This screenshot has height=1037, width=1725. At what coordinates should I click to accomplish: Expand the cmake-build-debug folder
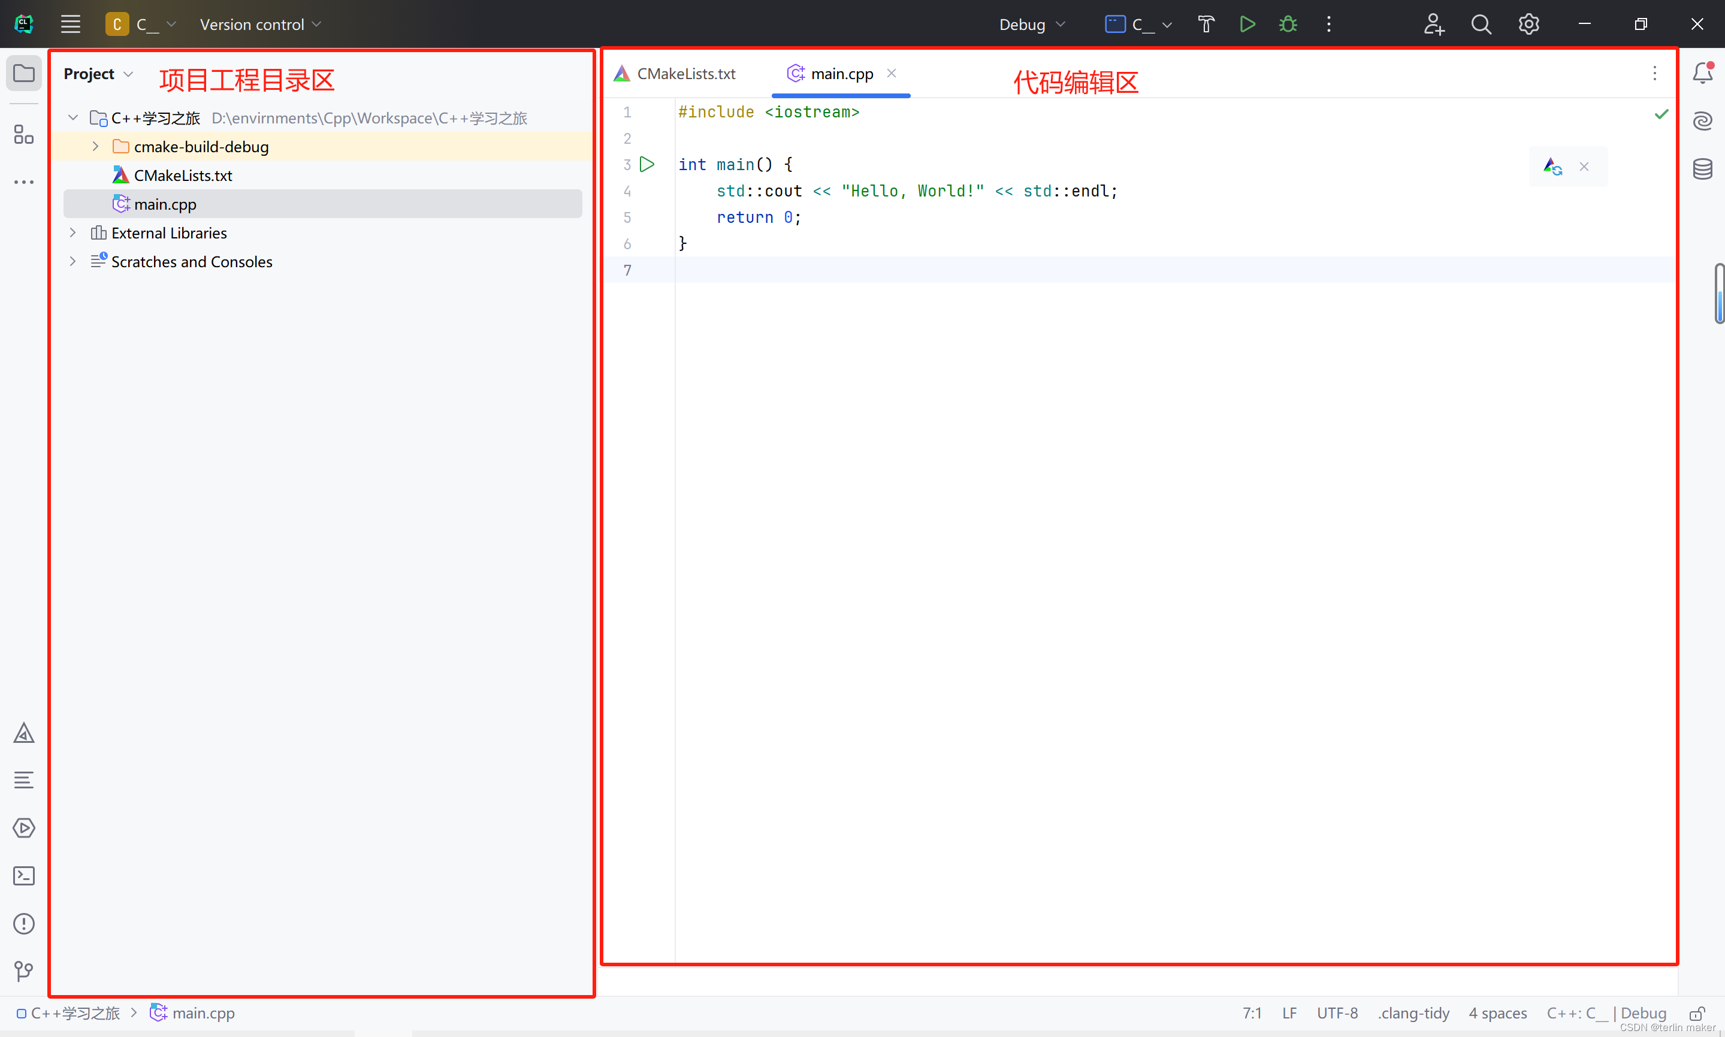[96, 147]
